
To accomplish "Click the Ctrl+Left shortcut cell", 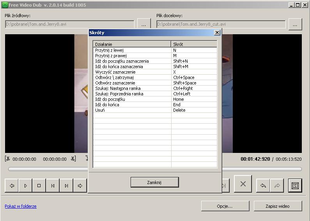I will 194,94.
